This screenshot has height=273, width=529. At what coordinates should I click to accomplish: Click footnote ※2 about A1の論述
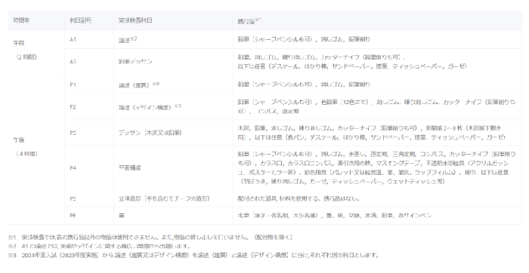(x=100, y=247)
